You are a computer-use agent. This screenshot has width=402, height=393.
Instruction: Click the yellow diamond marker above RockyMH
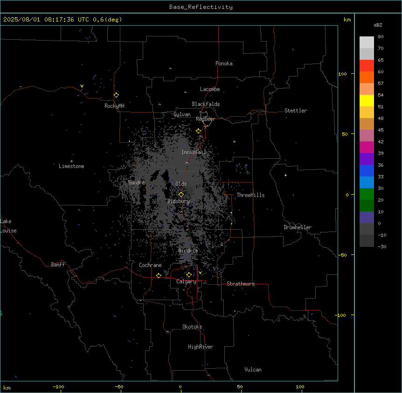117,95
